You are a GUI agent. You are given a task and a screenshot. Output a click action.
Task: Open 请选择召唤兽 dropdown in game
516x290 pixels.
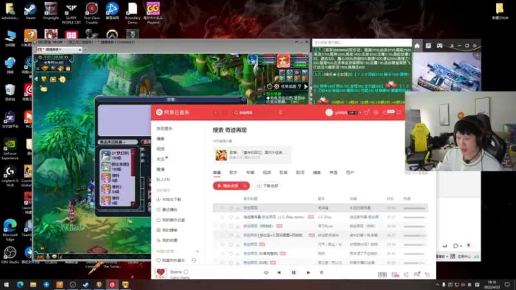(118, 142)
